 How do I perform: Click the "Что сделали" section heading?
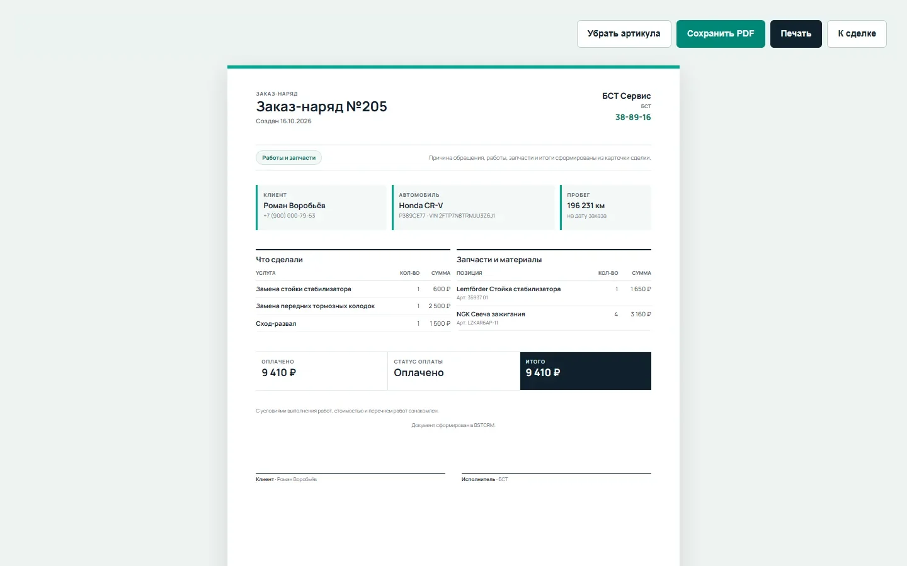pyautogui.click(x=279, y=260)
